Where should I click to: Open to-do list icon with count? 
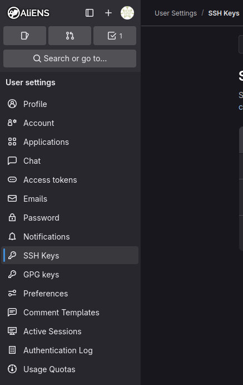pos(115,36)
